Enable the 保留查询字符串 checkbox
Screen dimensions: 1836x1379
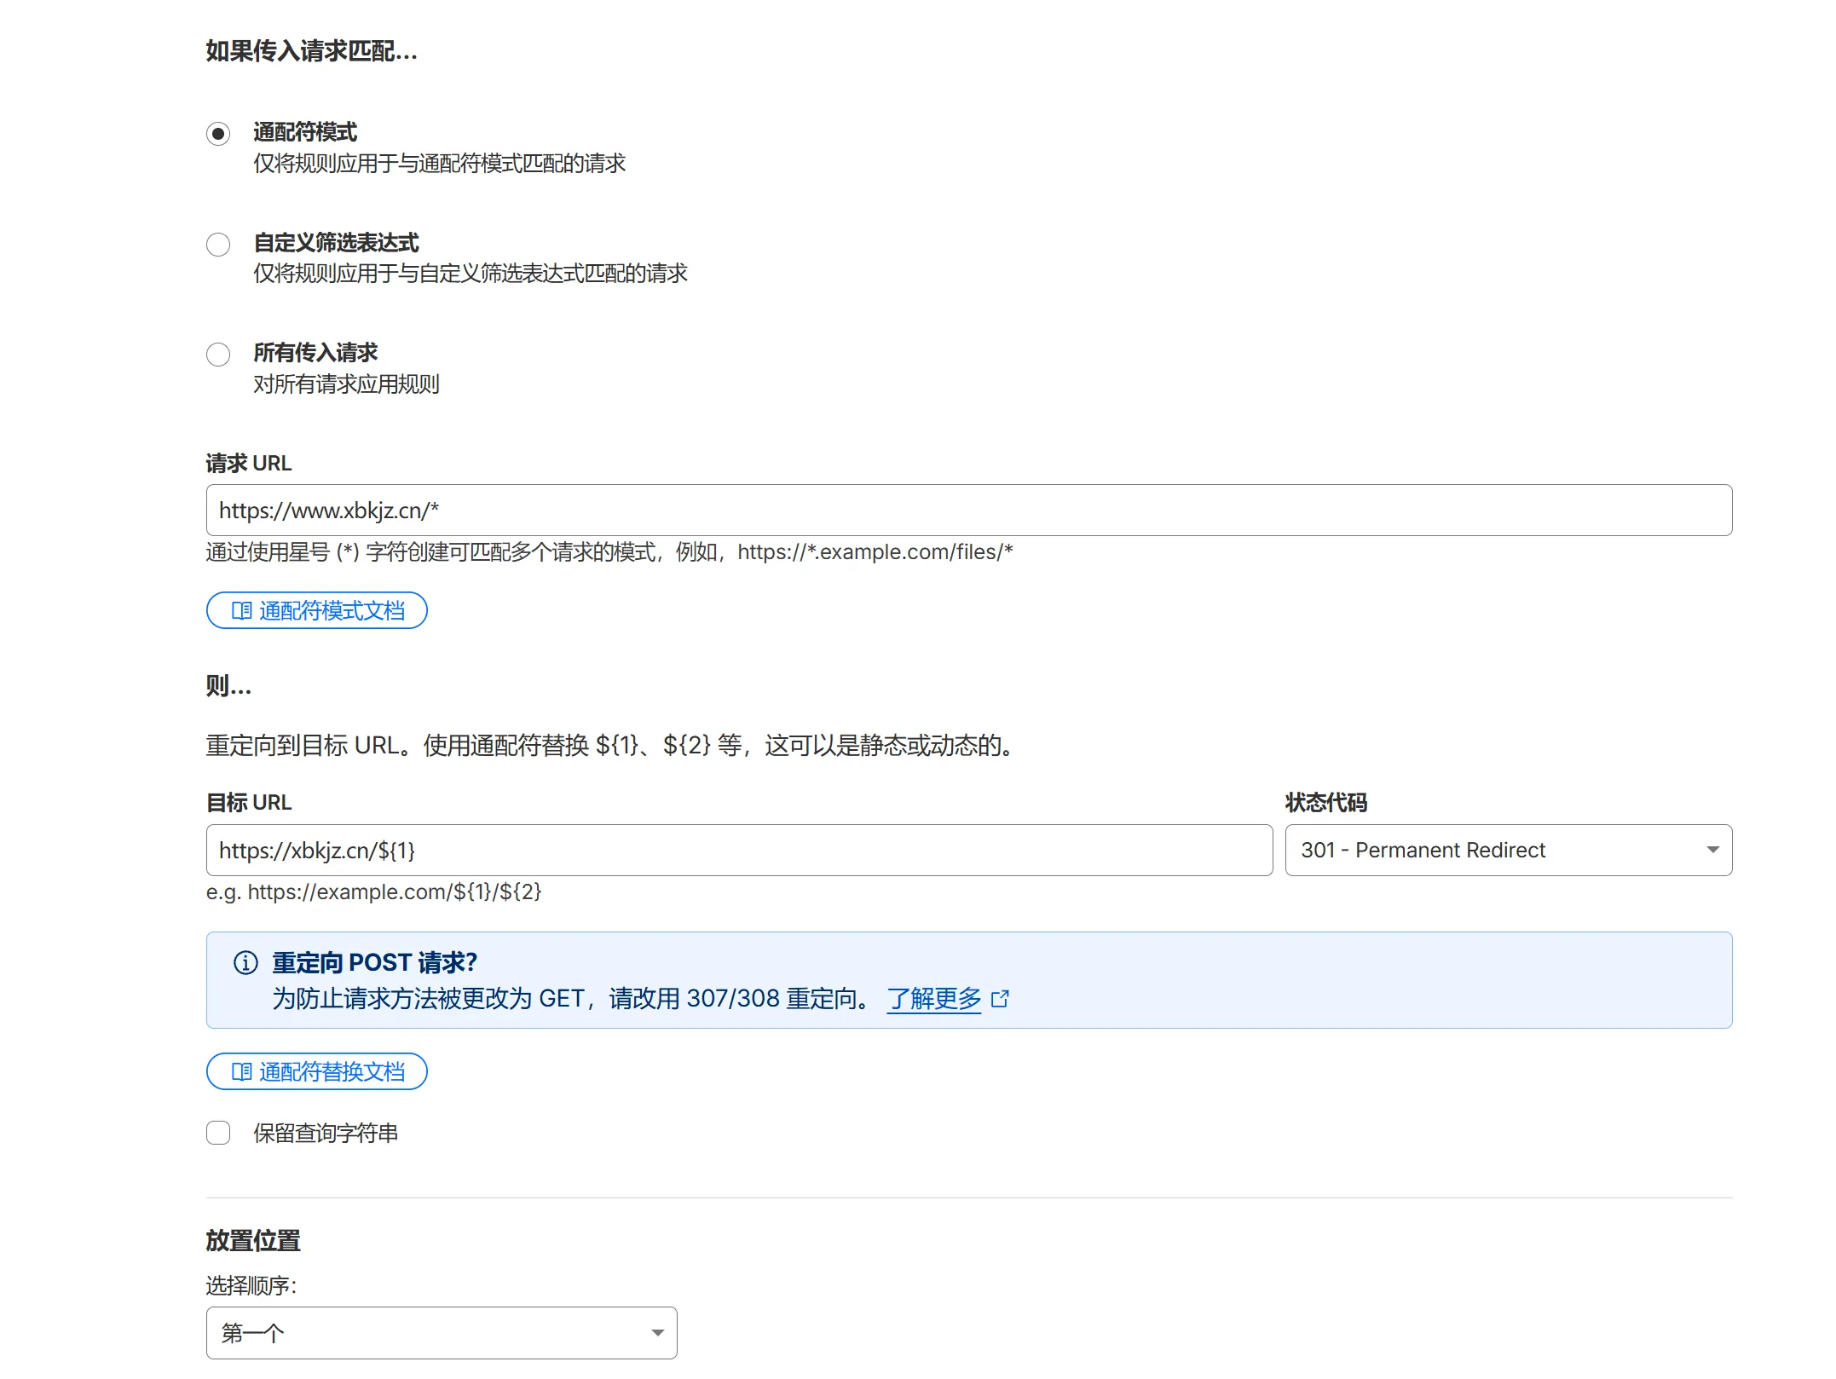click(x=218, y=1133)
